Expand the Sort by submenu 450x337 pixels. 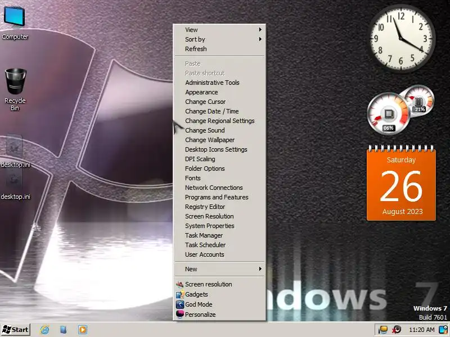[220, 39]
